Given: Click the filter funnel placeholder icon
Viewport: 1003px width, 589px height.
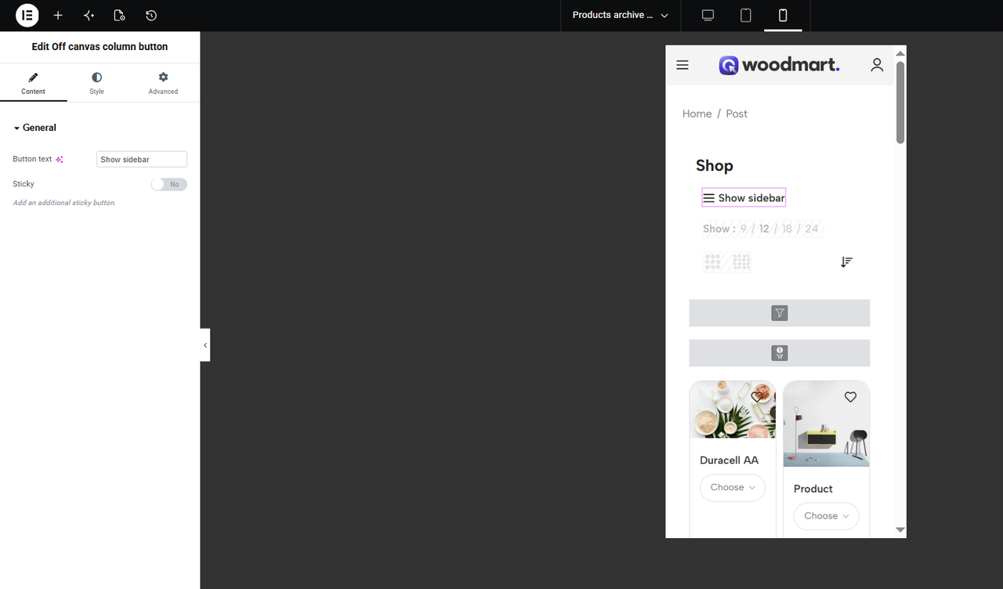Looking at the screenshot, I should pyautogui.click(x=780, y=313).
